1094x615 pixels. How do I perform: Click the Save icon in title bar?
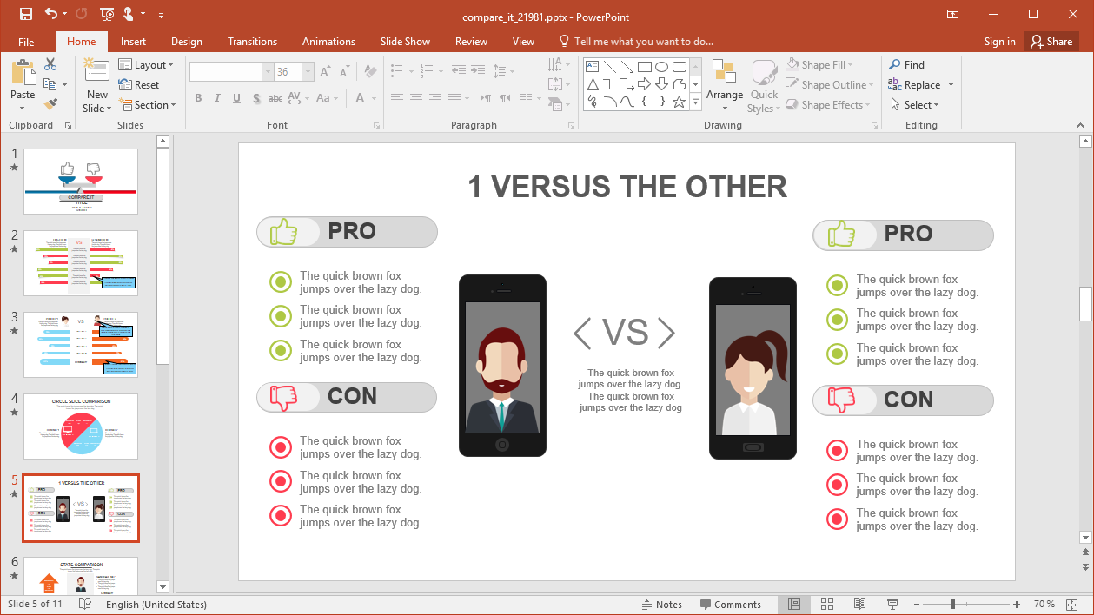click(x=25, y=14)
